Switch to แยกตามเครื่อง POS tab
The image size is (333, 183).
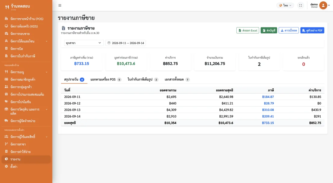click(106, 80)
